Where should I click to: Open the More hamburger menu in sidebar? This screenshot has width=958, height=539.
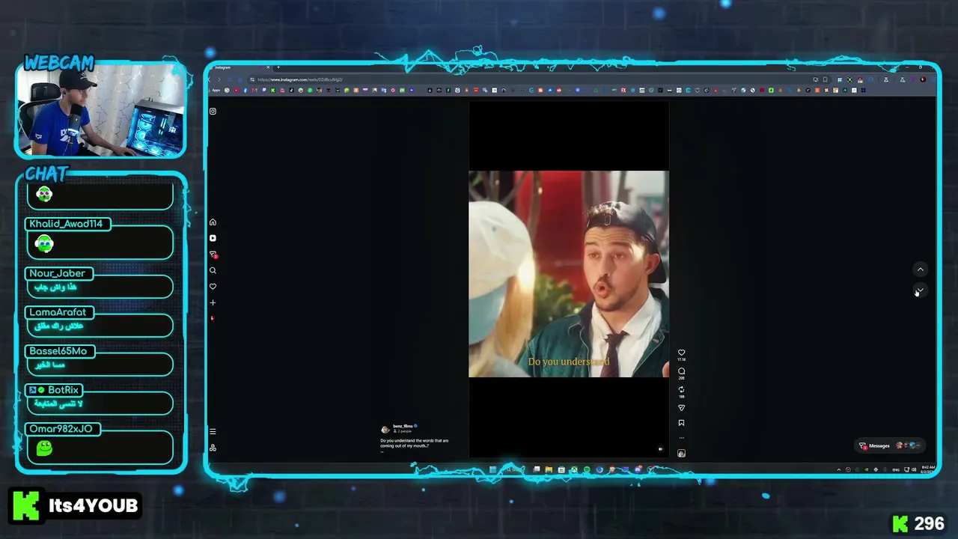pyautogui.click(x=213, y=432)
